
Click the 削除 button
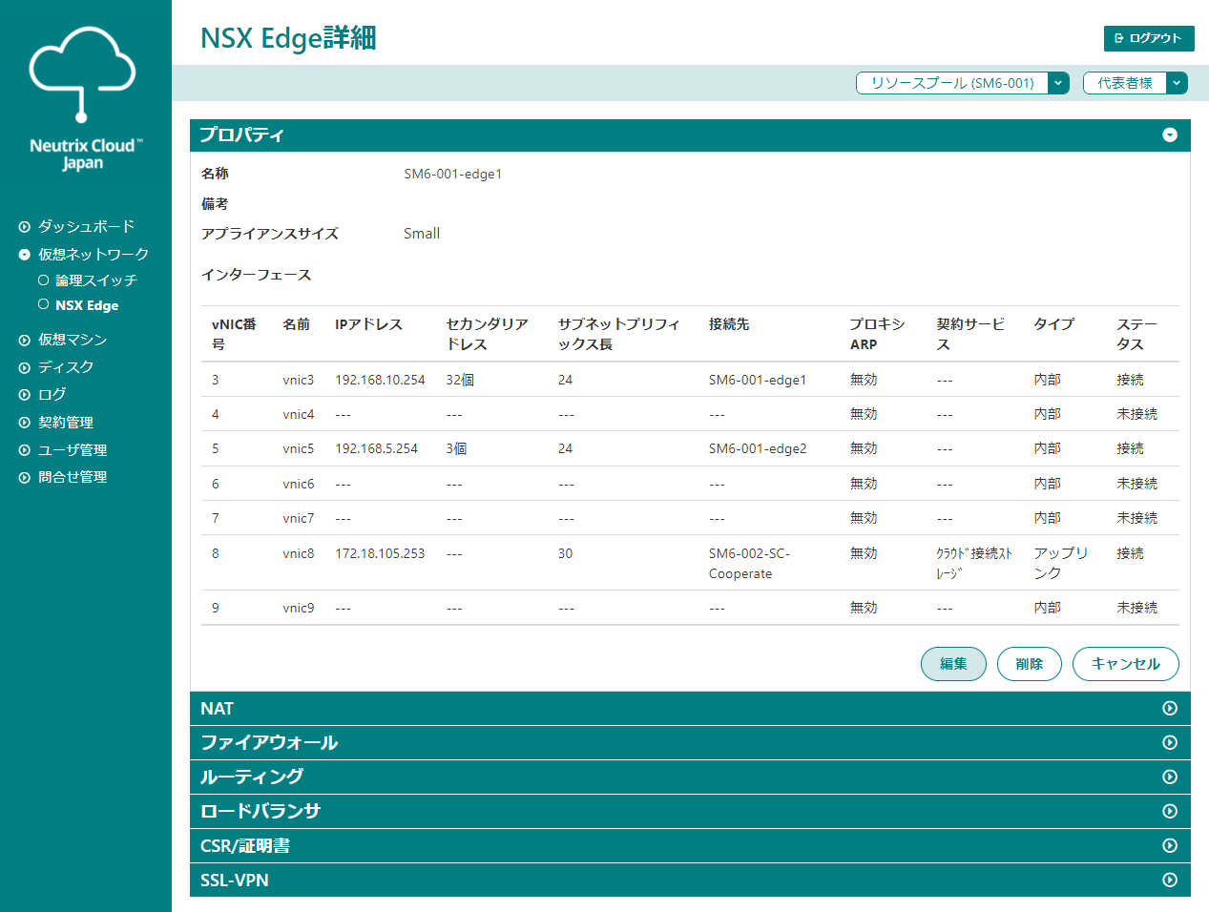1030,664
